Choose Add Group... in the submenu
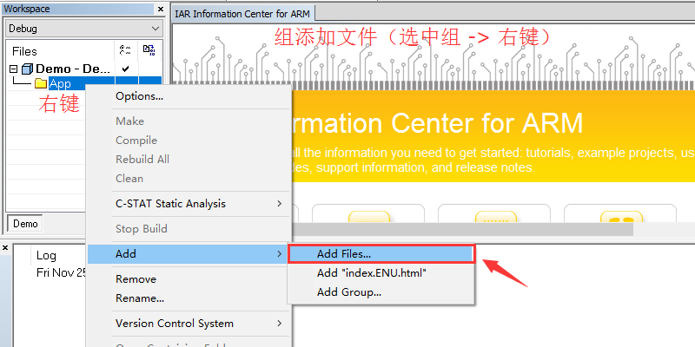 click(x=381, y=292)
